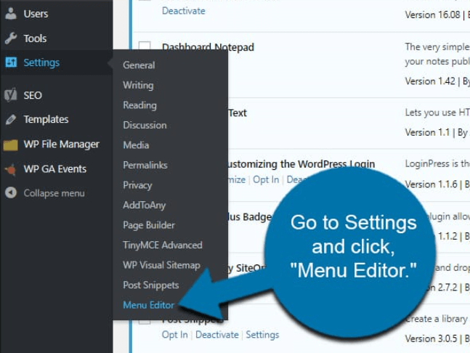The height and width of the screenshot is (353, 470).
Task: Click the Tools wrench icon
Action: (11, 38)
